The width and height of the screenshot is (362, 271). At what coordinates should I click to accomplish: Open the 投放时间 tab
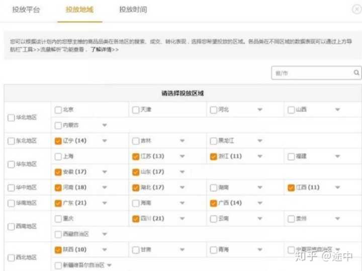[133, 10]
